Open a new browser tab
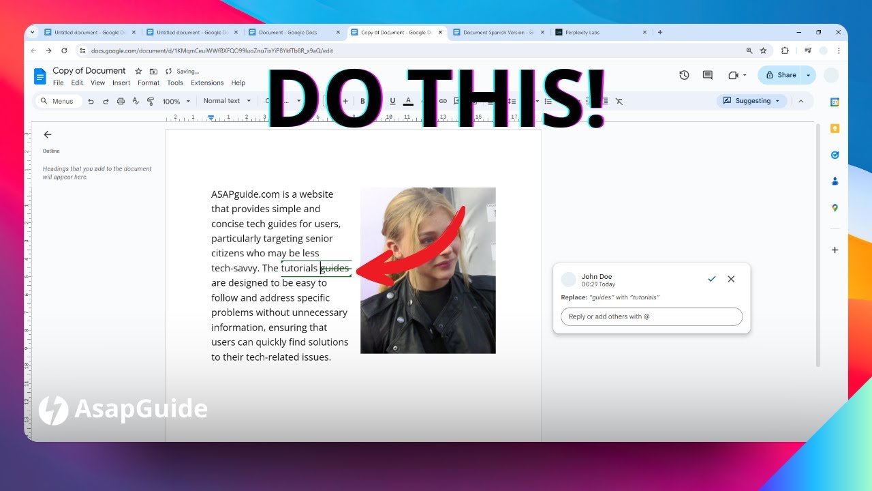This screenshot has height=491, width=872. pyautogui.click(x=660, y=32)
